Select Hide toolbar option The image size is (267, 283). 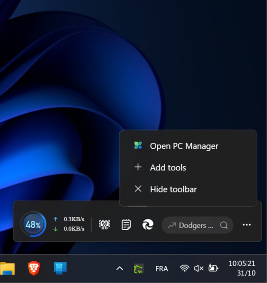[x=173, y=189]
